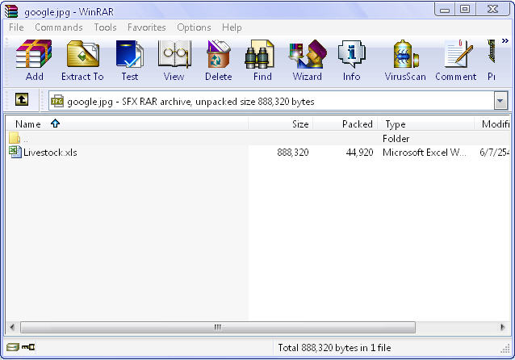The width and height of the screenshot is (515, 360).
Task: Sort by Type column header
Action: click(x=426, y=123)
